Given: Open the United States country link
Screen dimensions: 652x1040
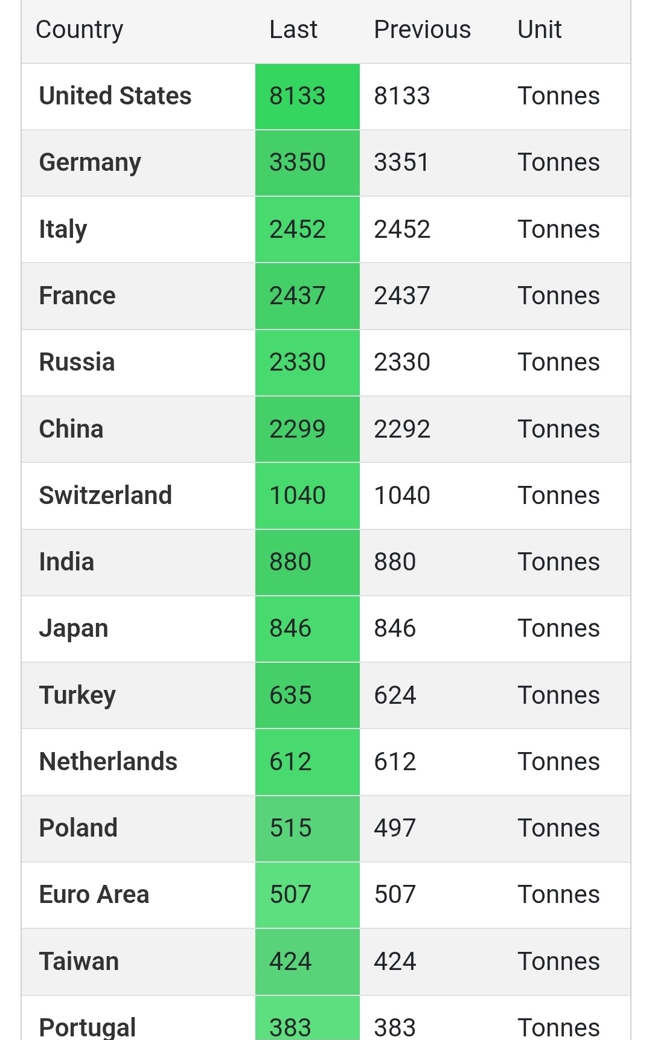Looking at the screenshot, I should (115, 96).
